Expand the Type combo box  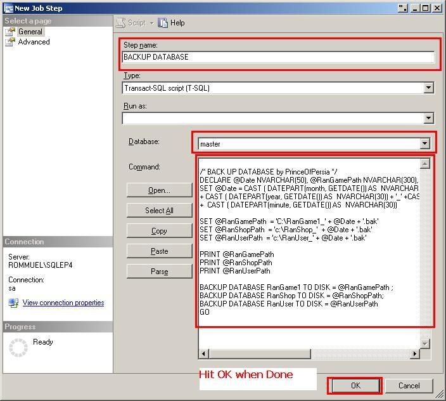tap(428, 88)
